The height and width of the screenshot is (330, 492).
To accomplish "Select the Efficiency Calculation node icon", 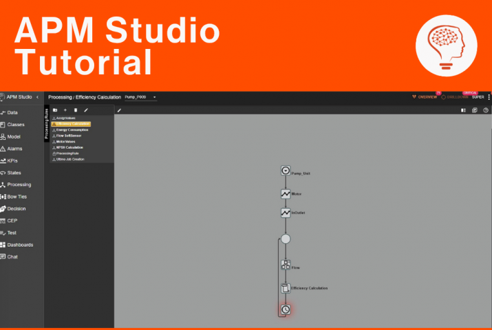I will 286,288.
